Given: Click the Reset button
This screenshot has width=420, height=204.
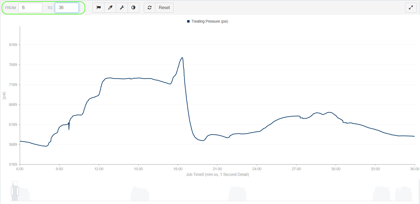Looking at the screenshot, I should 164,8.
